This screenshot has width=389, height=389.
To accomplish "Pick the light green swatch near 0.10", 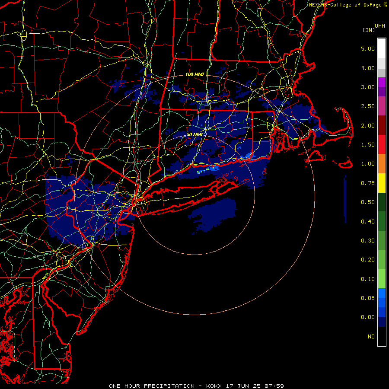I will (382, 279).
